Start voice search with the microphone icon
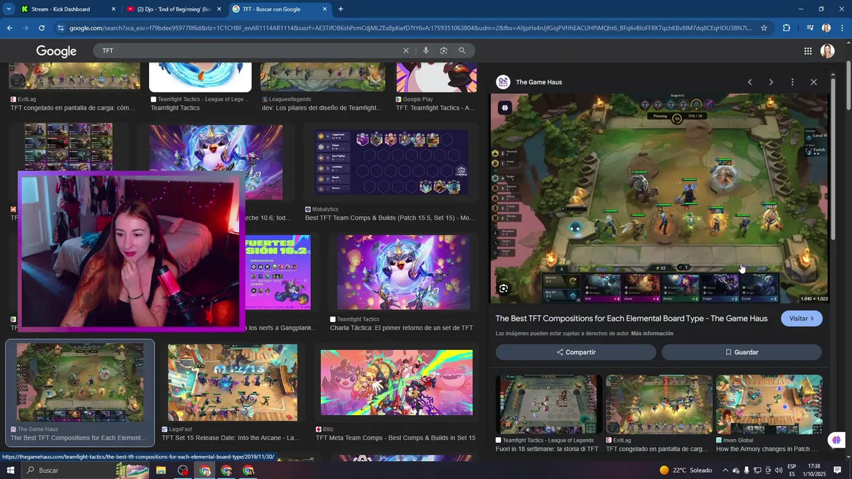Screen dimensions: 852x479 pos(426,51)
